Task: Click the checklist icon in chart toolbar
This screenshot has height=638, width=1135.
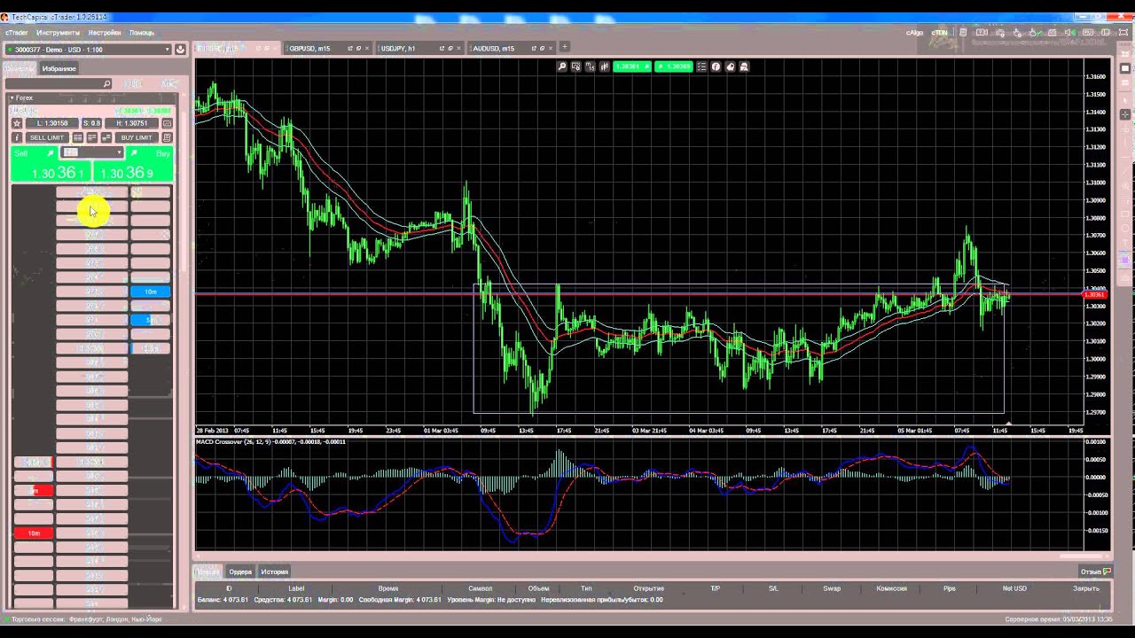Action: click(x=702, y=66)
